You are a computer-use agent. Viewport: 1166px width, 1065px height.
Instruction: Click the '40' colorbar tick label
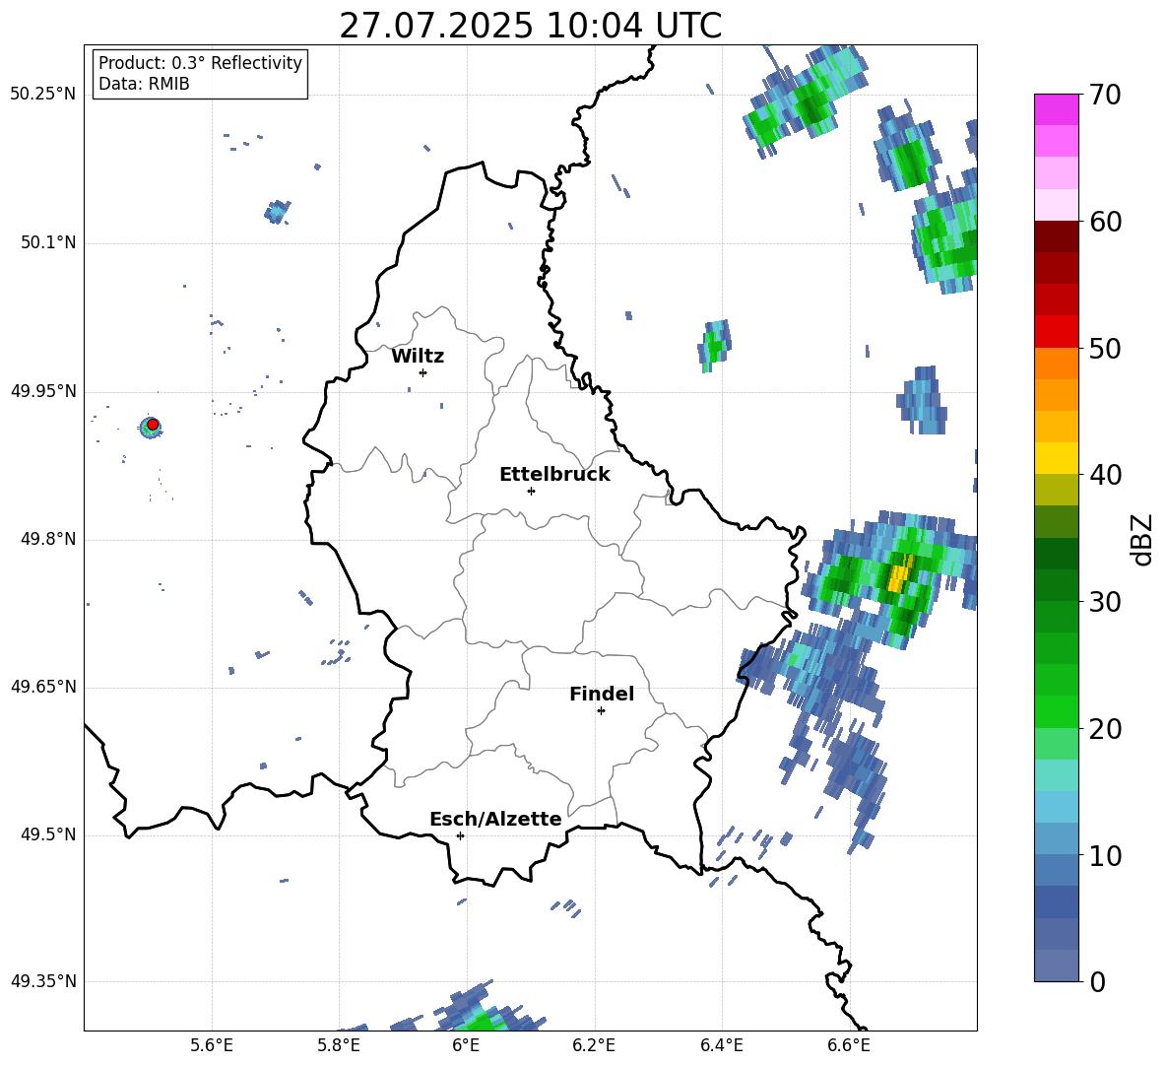click(1105, 475)
